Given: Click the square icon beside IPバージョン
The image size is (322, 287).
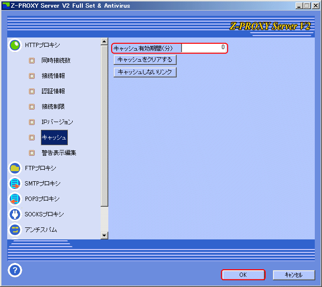Looking at the screenshot, I should click(32, 122).
